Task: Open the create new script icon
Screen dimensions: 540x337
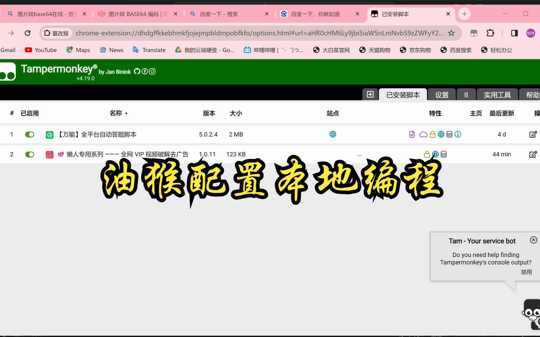Action: (x=370, y=94)
